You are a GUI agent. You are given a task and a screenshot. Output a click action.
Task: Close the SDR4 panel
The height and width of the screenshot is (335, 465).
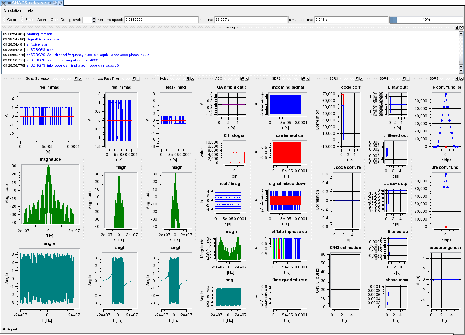(x=408, y=79)
